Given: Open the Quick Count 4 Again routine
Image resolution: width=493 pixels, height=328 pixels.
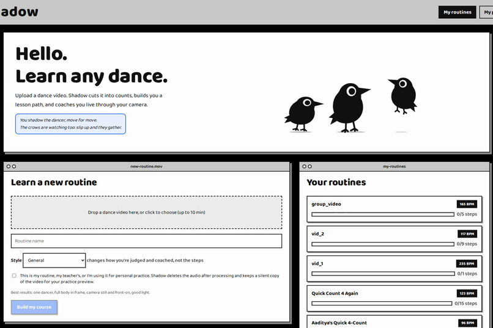Looking at the screenshot, I should tap(395, 298).
